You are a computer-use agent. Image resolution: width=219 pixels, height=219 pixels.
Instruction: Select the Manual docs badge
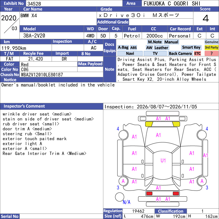171,42
